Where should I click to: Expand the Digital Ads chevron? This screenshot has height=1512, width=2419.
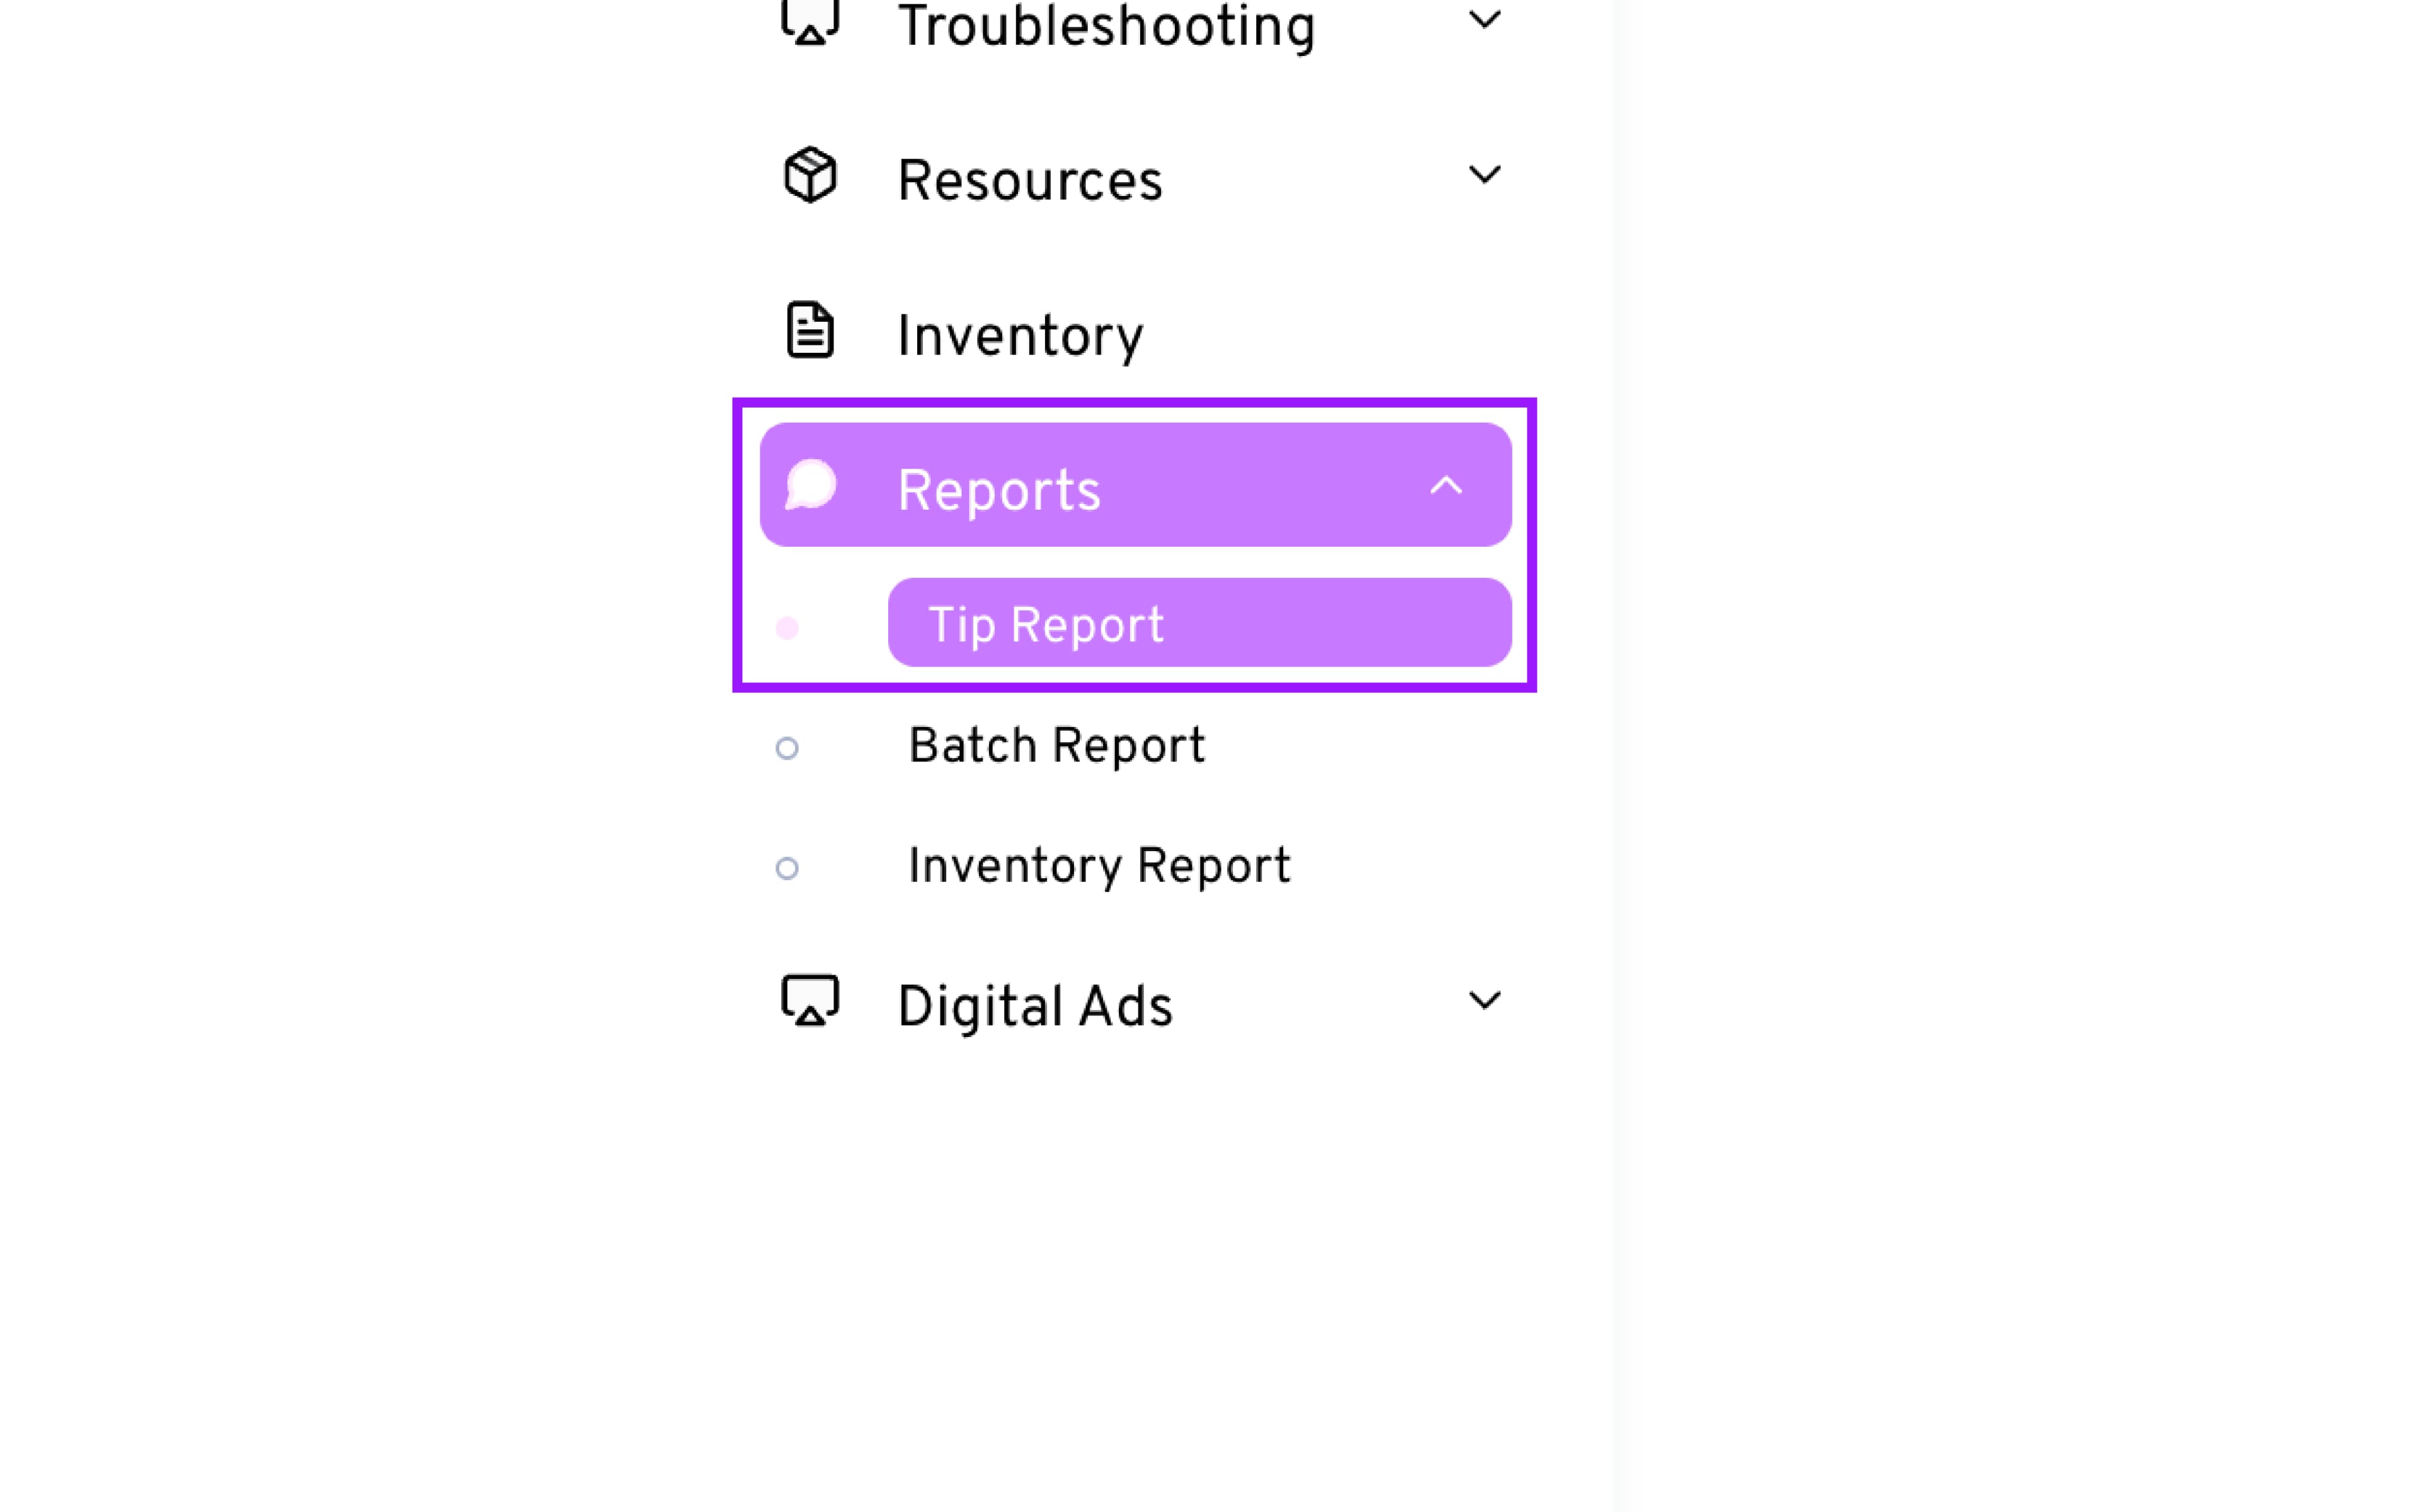pos(1484,1000)
